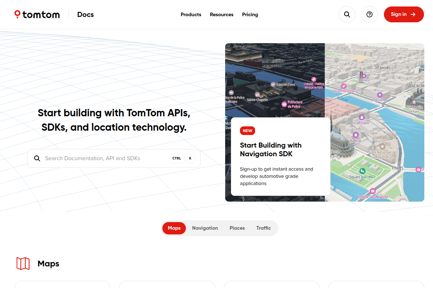The width and height of the screenshot is (433, 288).
Task: Click the K keyboard shortcut badge
Action: [x=190, y=158]
